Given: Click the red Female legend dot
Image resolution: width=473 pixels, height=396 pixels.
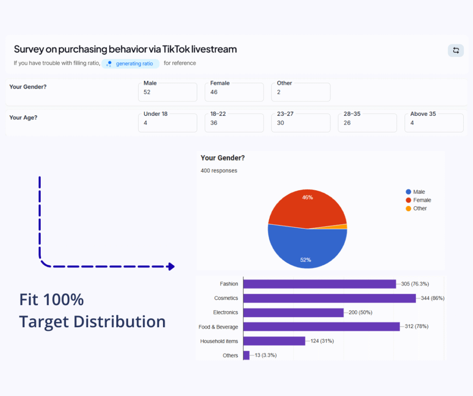Looking at the screenshot, I should (408, 200).
